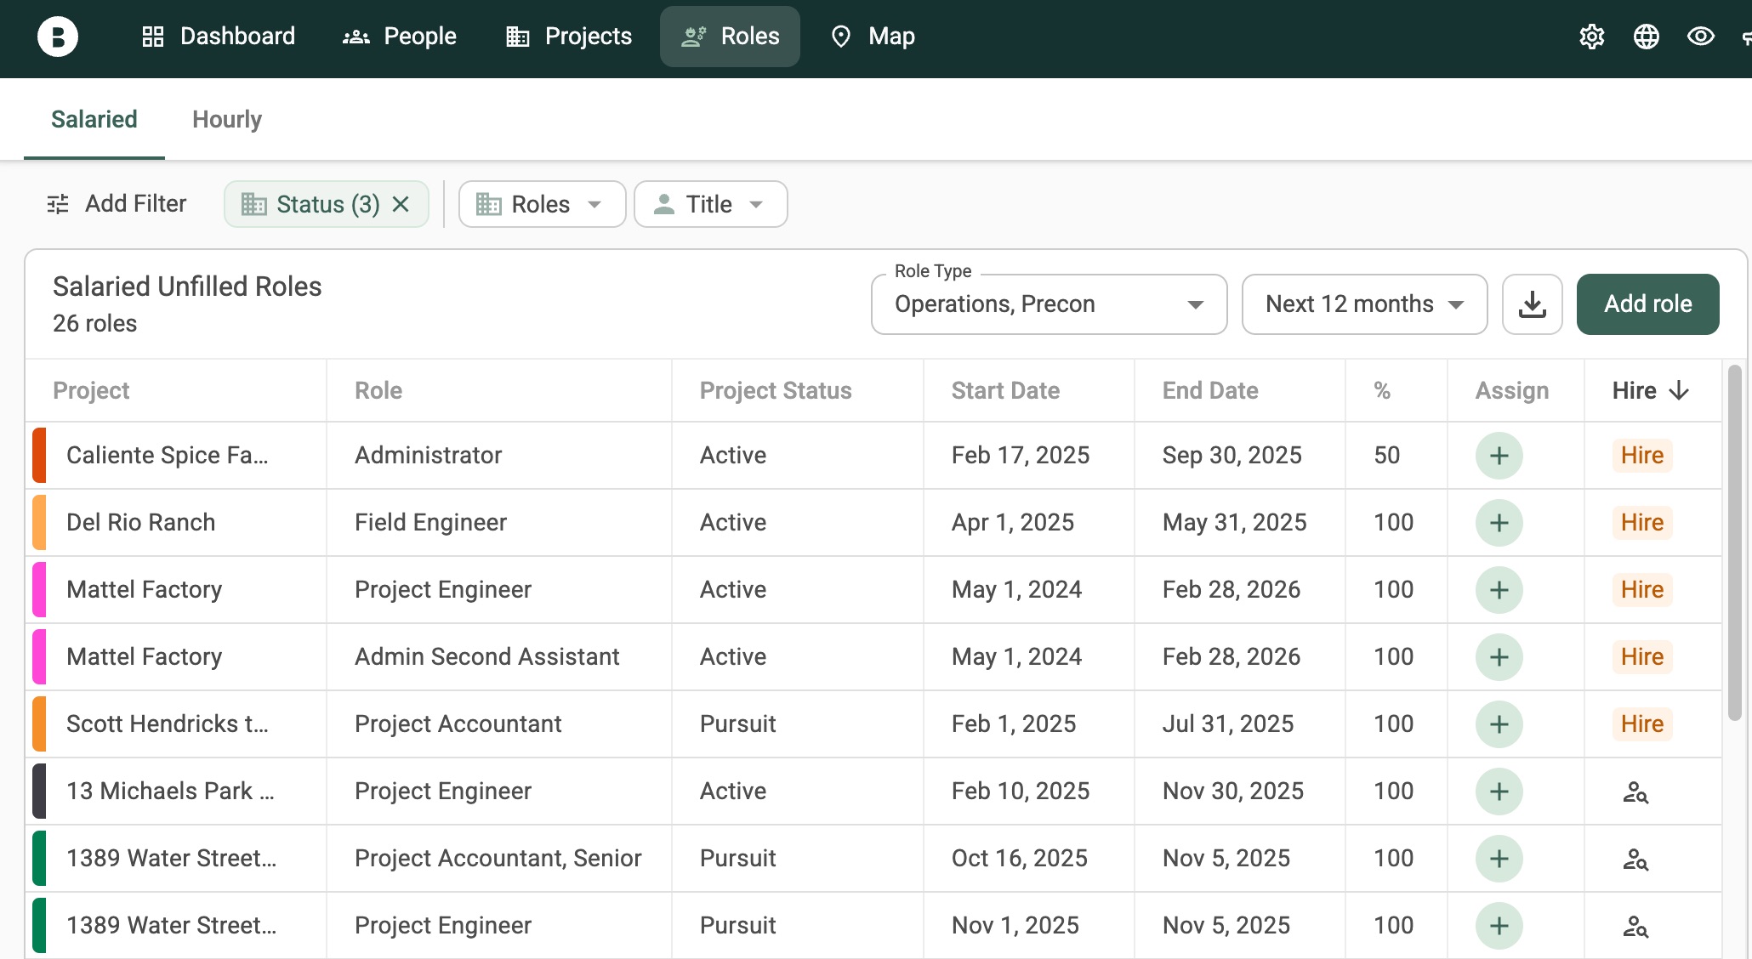Go to the People section
The width and height of the screenshot is (1752, 959).
tap(399, 37)
